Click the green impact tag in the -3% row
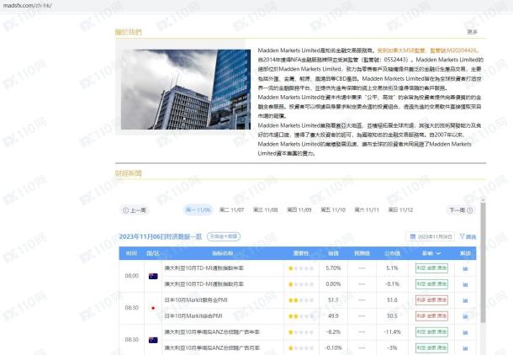The image size is (513, 355). tap(431, 347)
